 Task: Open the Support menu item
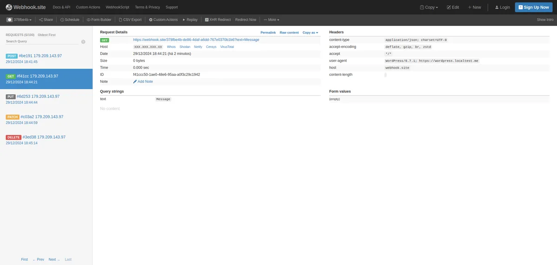(x=172, y=7)
